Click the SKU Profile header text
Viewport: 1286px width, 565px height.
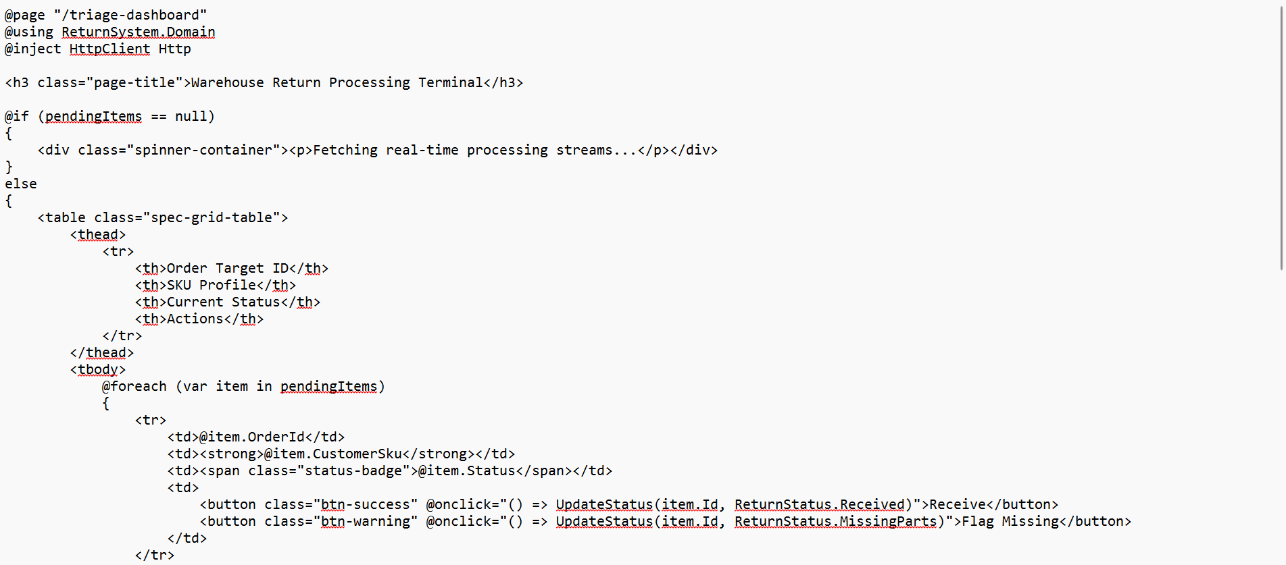tap(212, 285)
